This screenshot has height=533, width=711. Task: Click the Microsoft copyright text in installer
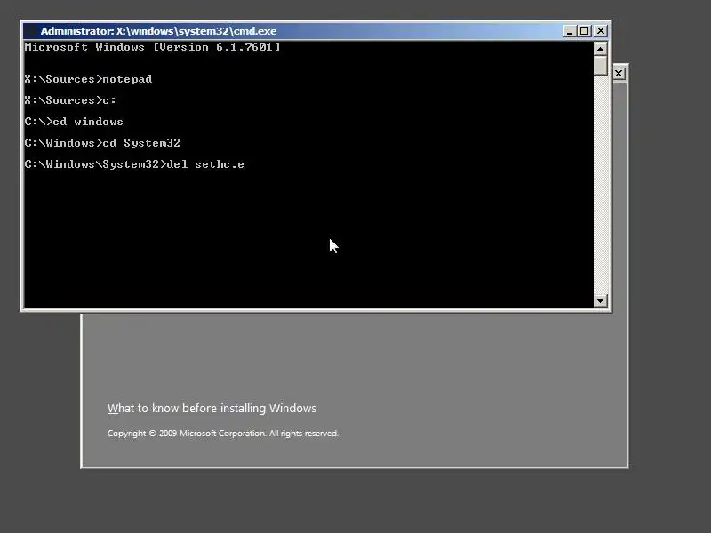tap(223, 434)
